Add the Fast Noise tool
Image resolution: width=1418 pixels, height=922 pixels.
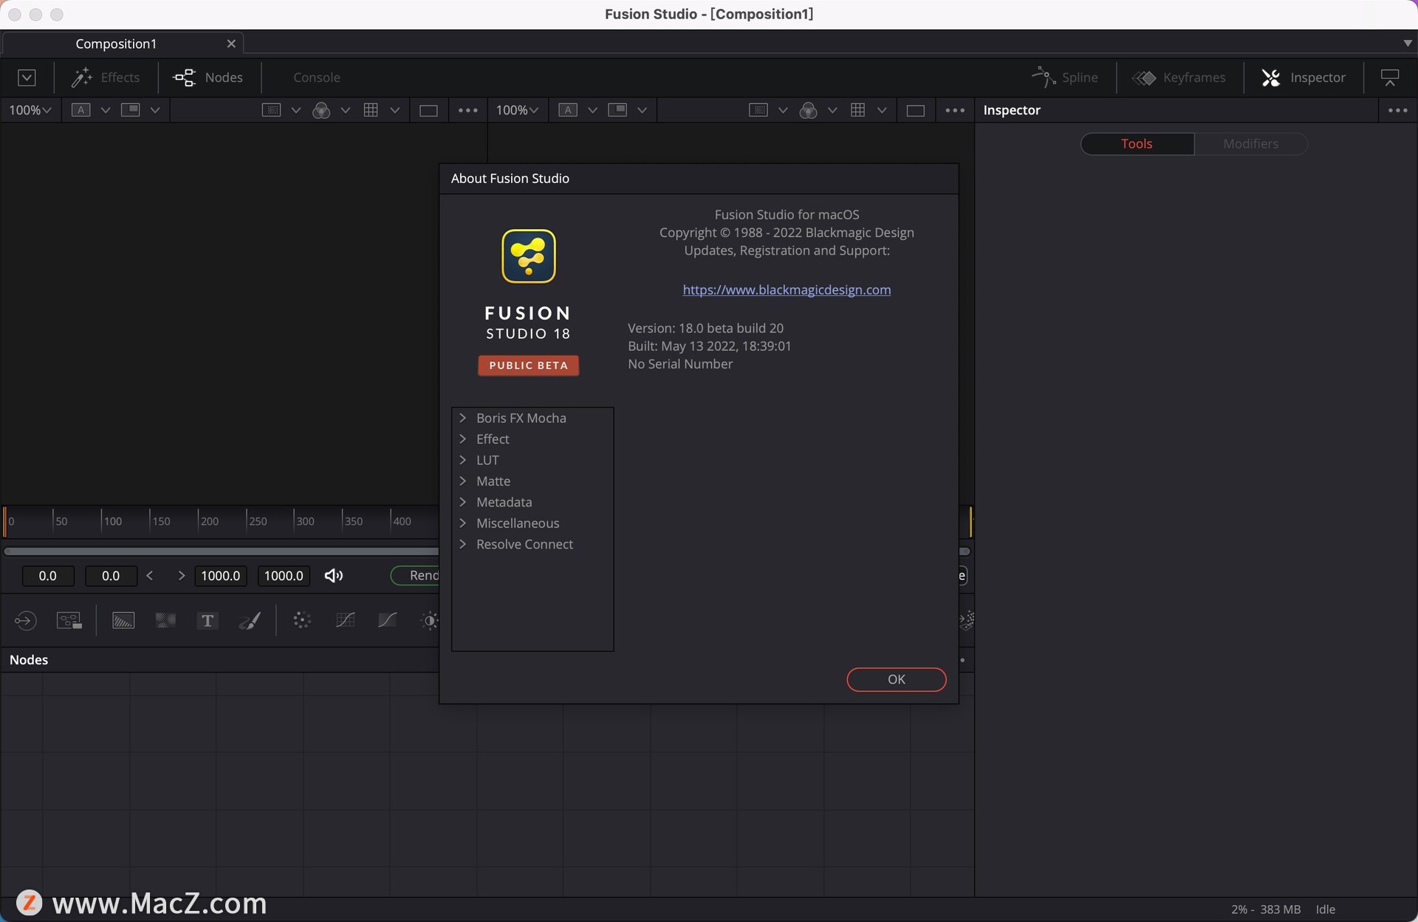(165, 620)
